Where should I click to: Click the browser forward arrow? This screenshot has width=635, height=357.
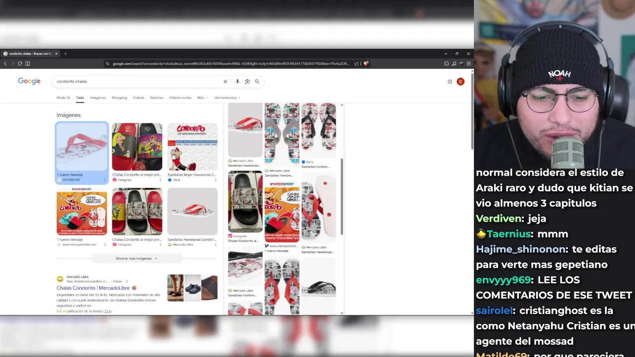click(x=12, y=63)
